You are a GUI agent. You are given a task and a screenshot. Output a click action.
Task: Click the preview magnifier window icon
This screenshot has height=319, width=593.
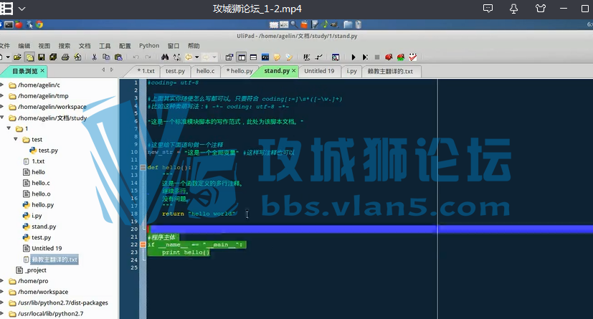point(336,57)
